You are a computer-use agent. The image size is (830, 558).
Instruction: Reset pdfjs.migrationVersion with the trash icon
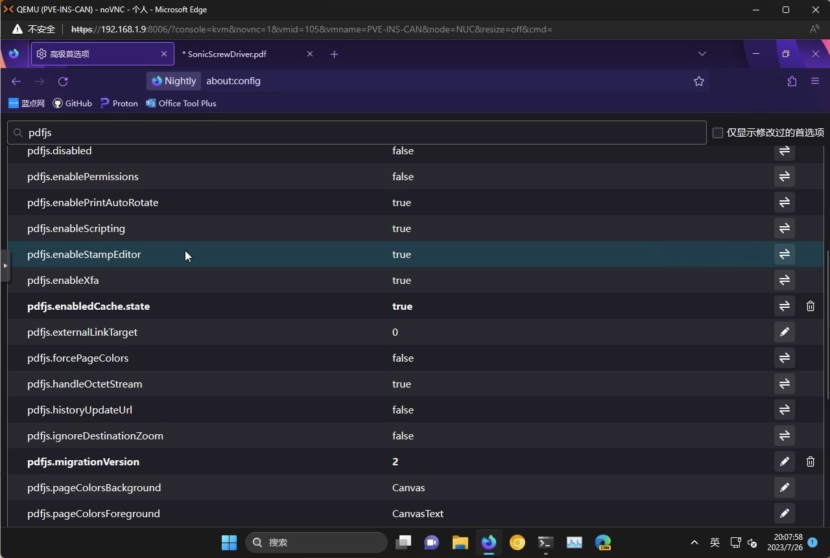(810, 461)
